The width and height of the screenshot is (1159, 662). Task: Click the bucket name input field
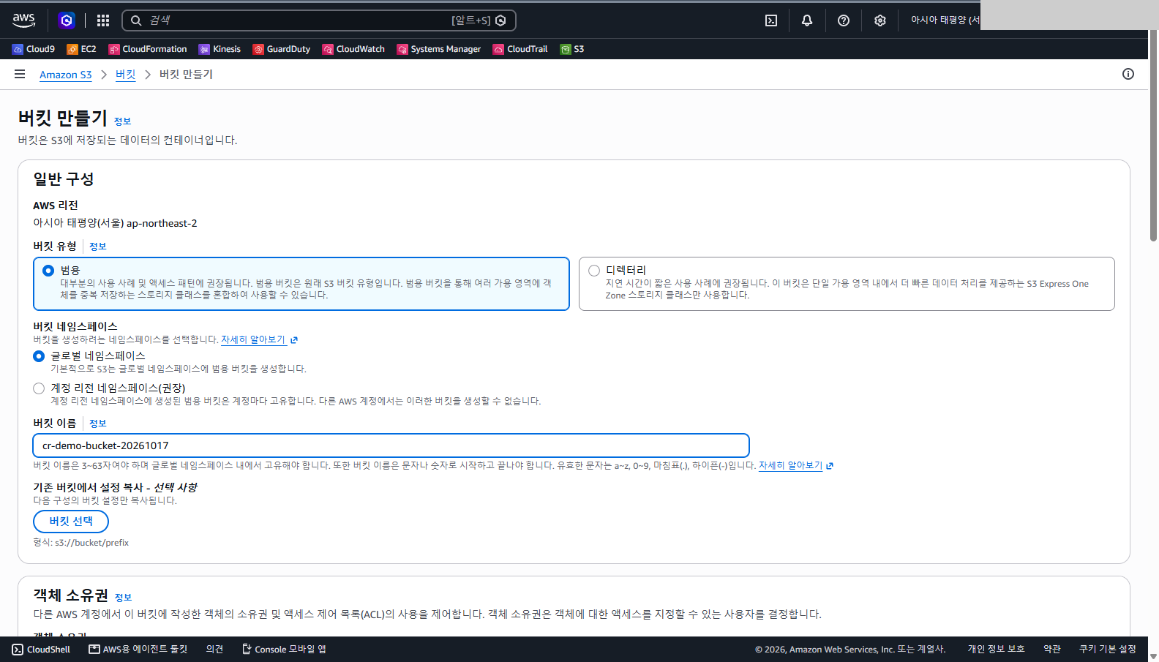pyautogui.click(x=391, y=445)
